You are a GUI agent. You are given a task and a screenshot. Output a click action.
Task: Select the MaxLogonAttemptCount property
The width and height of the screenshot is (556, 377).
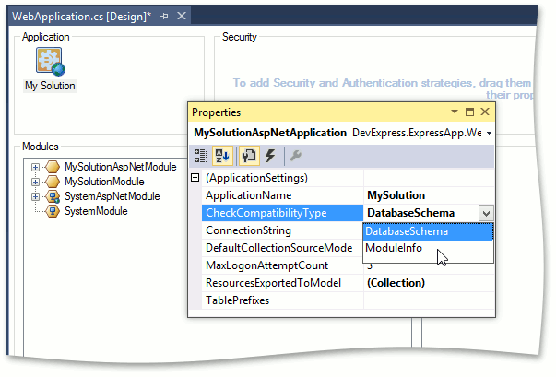pyautogui.click(x=282, y=265)
